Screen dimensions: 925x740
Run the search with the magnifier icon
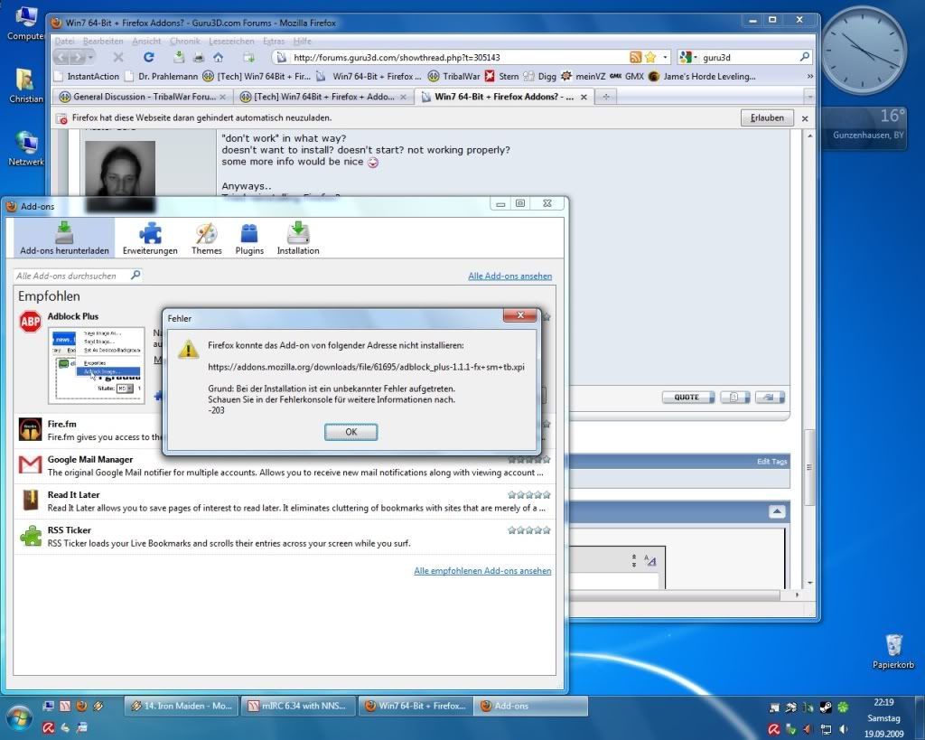click(x=805, y=57)
